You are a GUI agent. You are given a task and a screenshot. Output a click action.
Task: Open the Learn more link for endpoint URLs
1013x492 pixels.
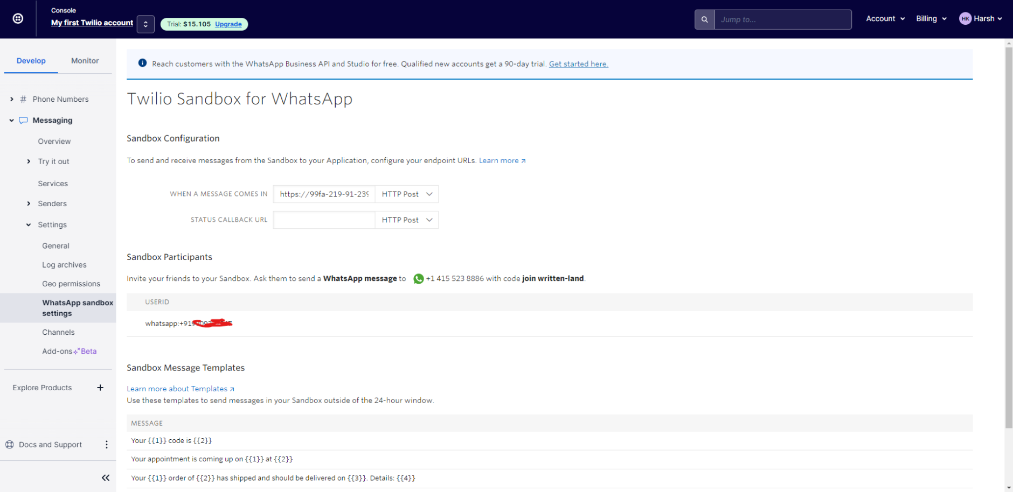(502, 160)
